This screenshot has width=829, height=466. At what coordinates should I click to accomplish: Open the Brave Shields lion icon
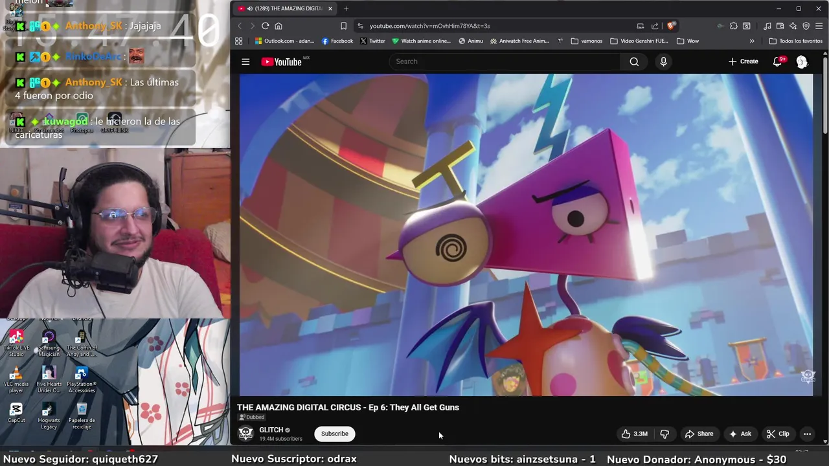671,26
